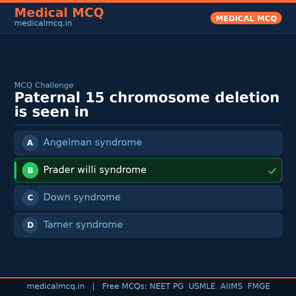Viewport: 296px width, 296px height.
Task: Click the orange MEDICAL MCQ badge
Action: (246, 18)
